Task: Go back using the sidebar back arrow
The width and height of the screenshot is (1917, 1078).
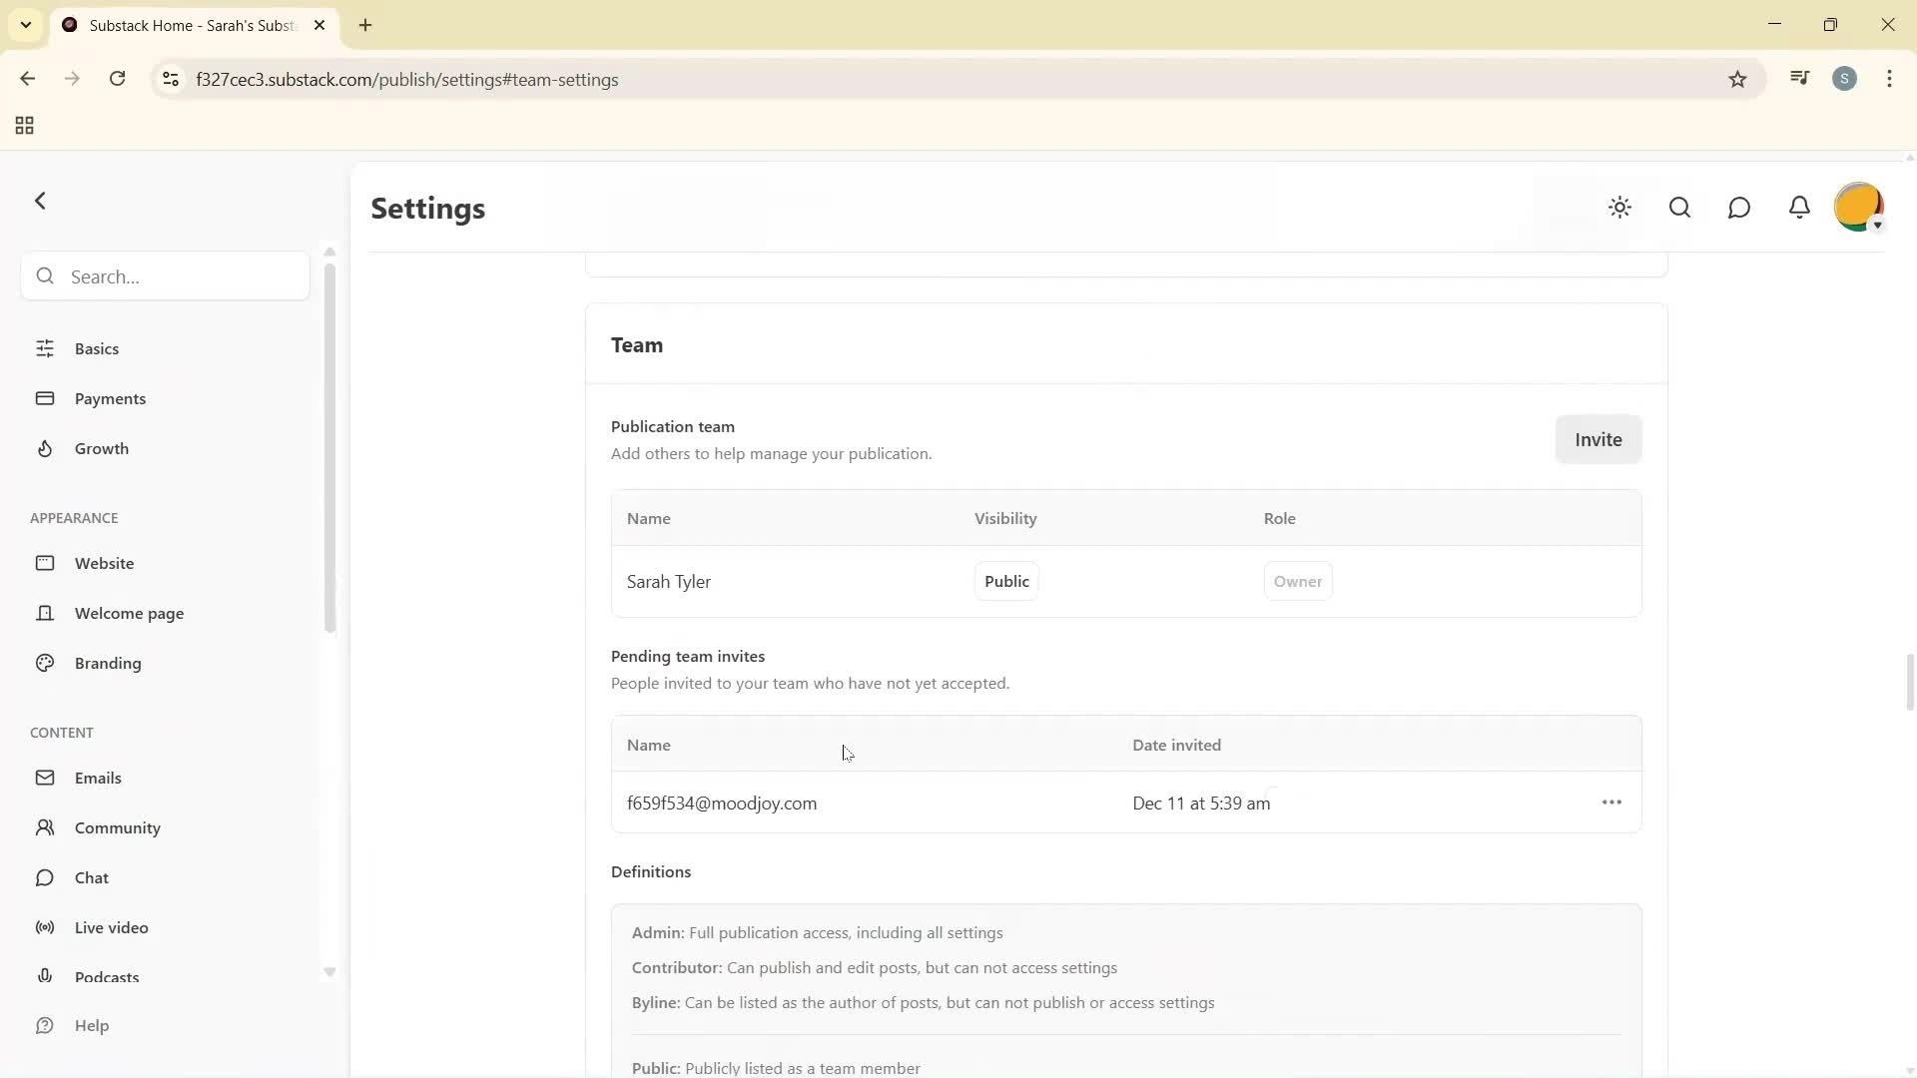Action: tap(41, 201)
